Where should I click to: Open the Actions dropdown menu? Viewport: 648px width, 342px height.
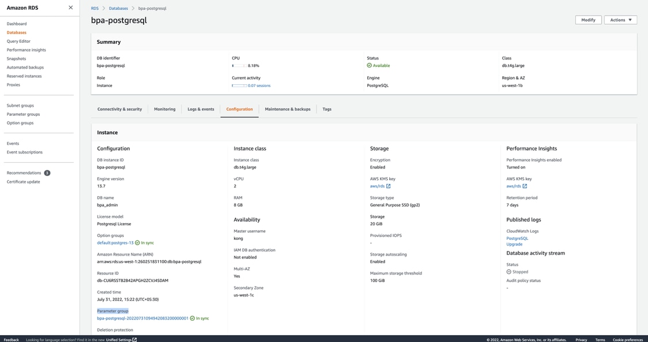621,20
